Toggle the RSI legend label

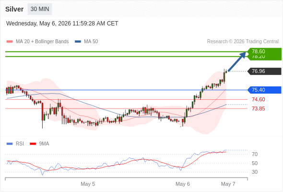point(20,144)
